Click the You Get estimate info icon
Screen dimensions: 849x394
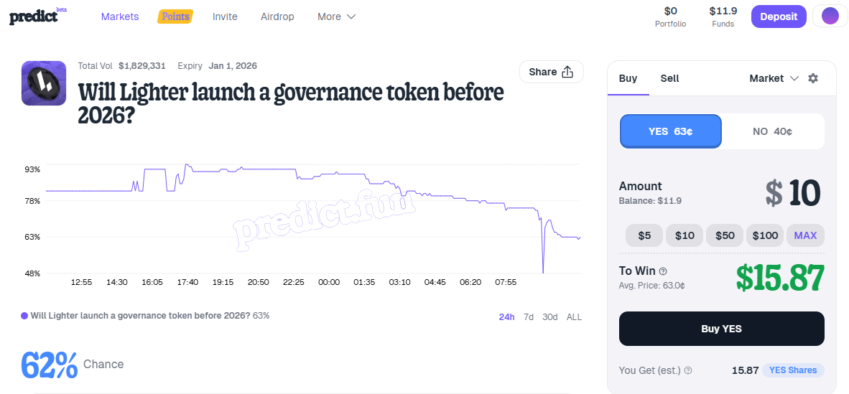(688, 370)
